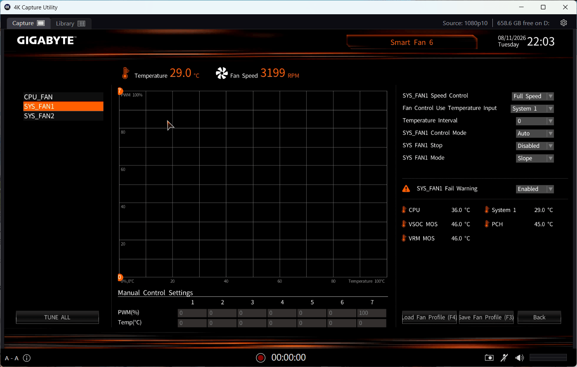Image resolution: width=577 pixels, height=367 pixels.
Task: Click PWM(%) field in column 1
Action: click(192, 313)
